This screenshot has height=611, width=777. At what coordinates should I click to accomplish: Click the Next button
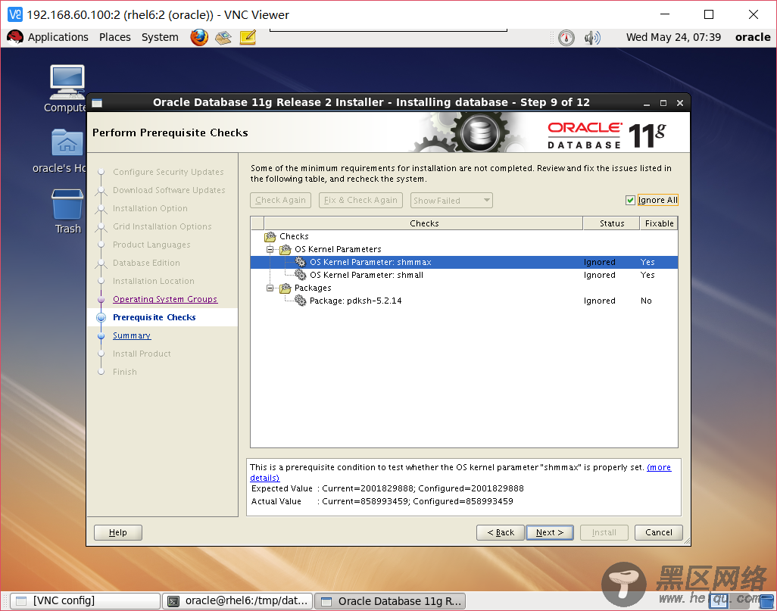pyautogui.click(x=550, y=532)
